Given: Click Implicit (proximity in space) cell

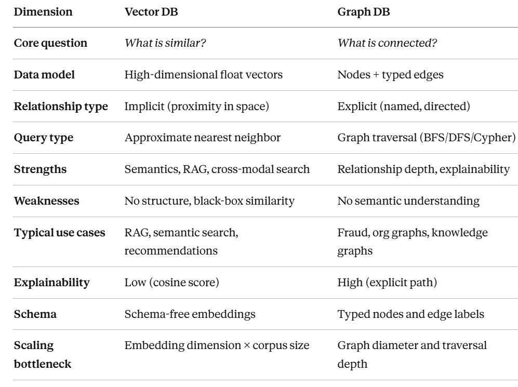Looking at the screenshot, I should [196, 106].
